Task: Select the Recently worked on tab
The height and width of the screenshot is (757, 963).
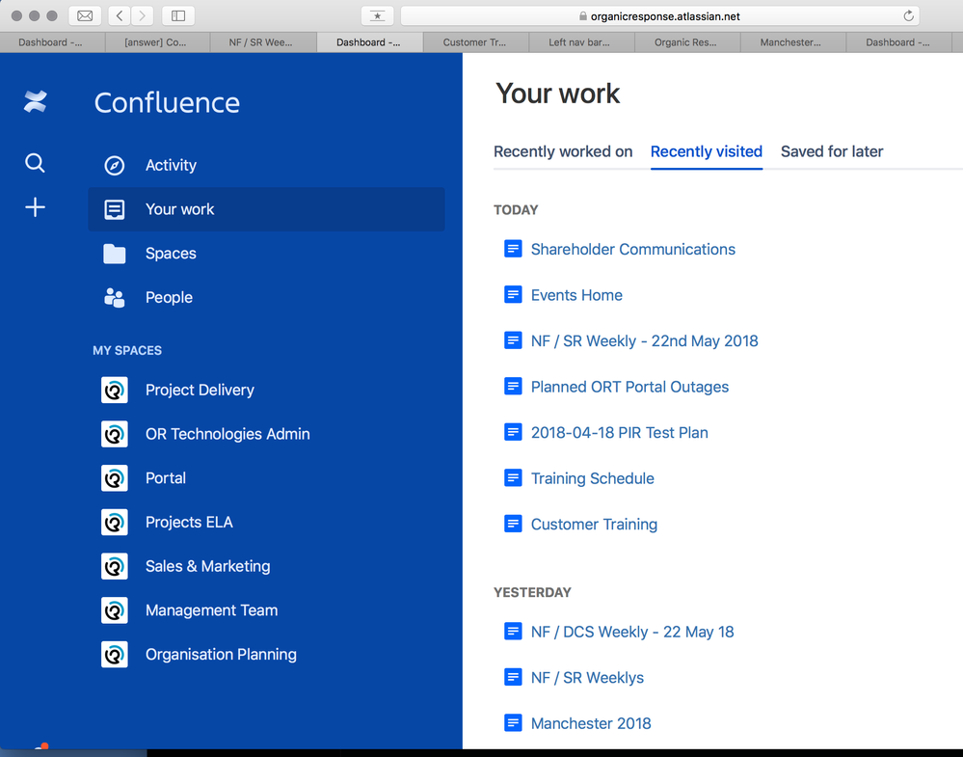Action: coord(562,151)
